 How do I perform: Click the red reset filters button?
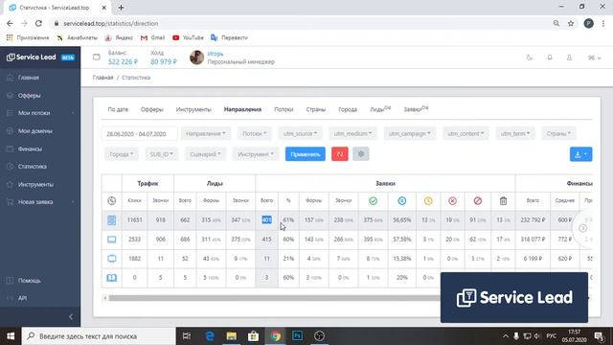coord(340,154)
